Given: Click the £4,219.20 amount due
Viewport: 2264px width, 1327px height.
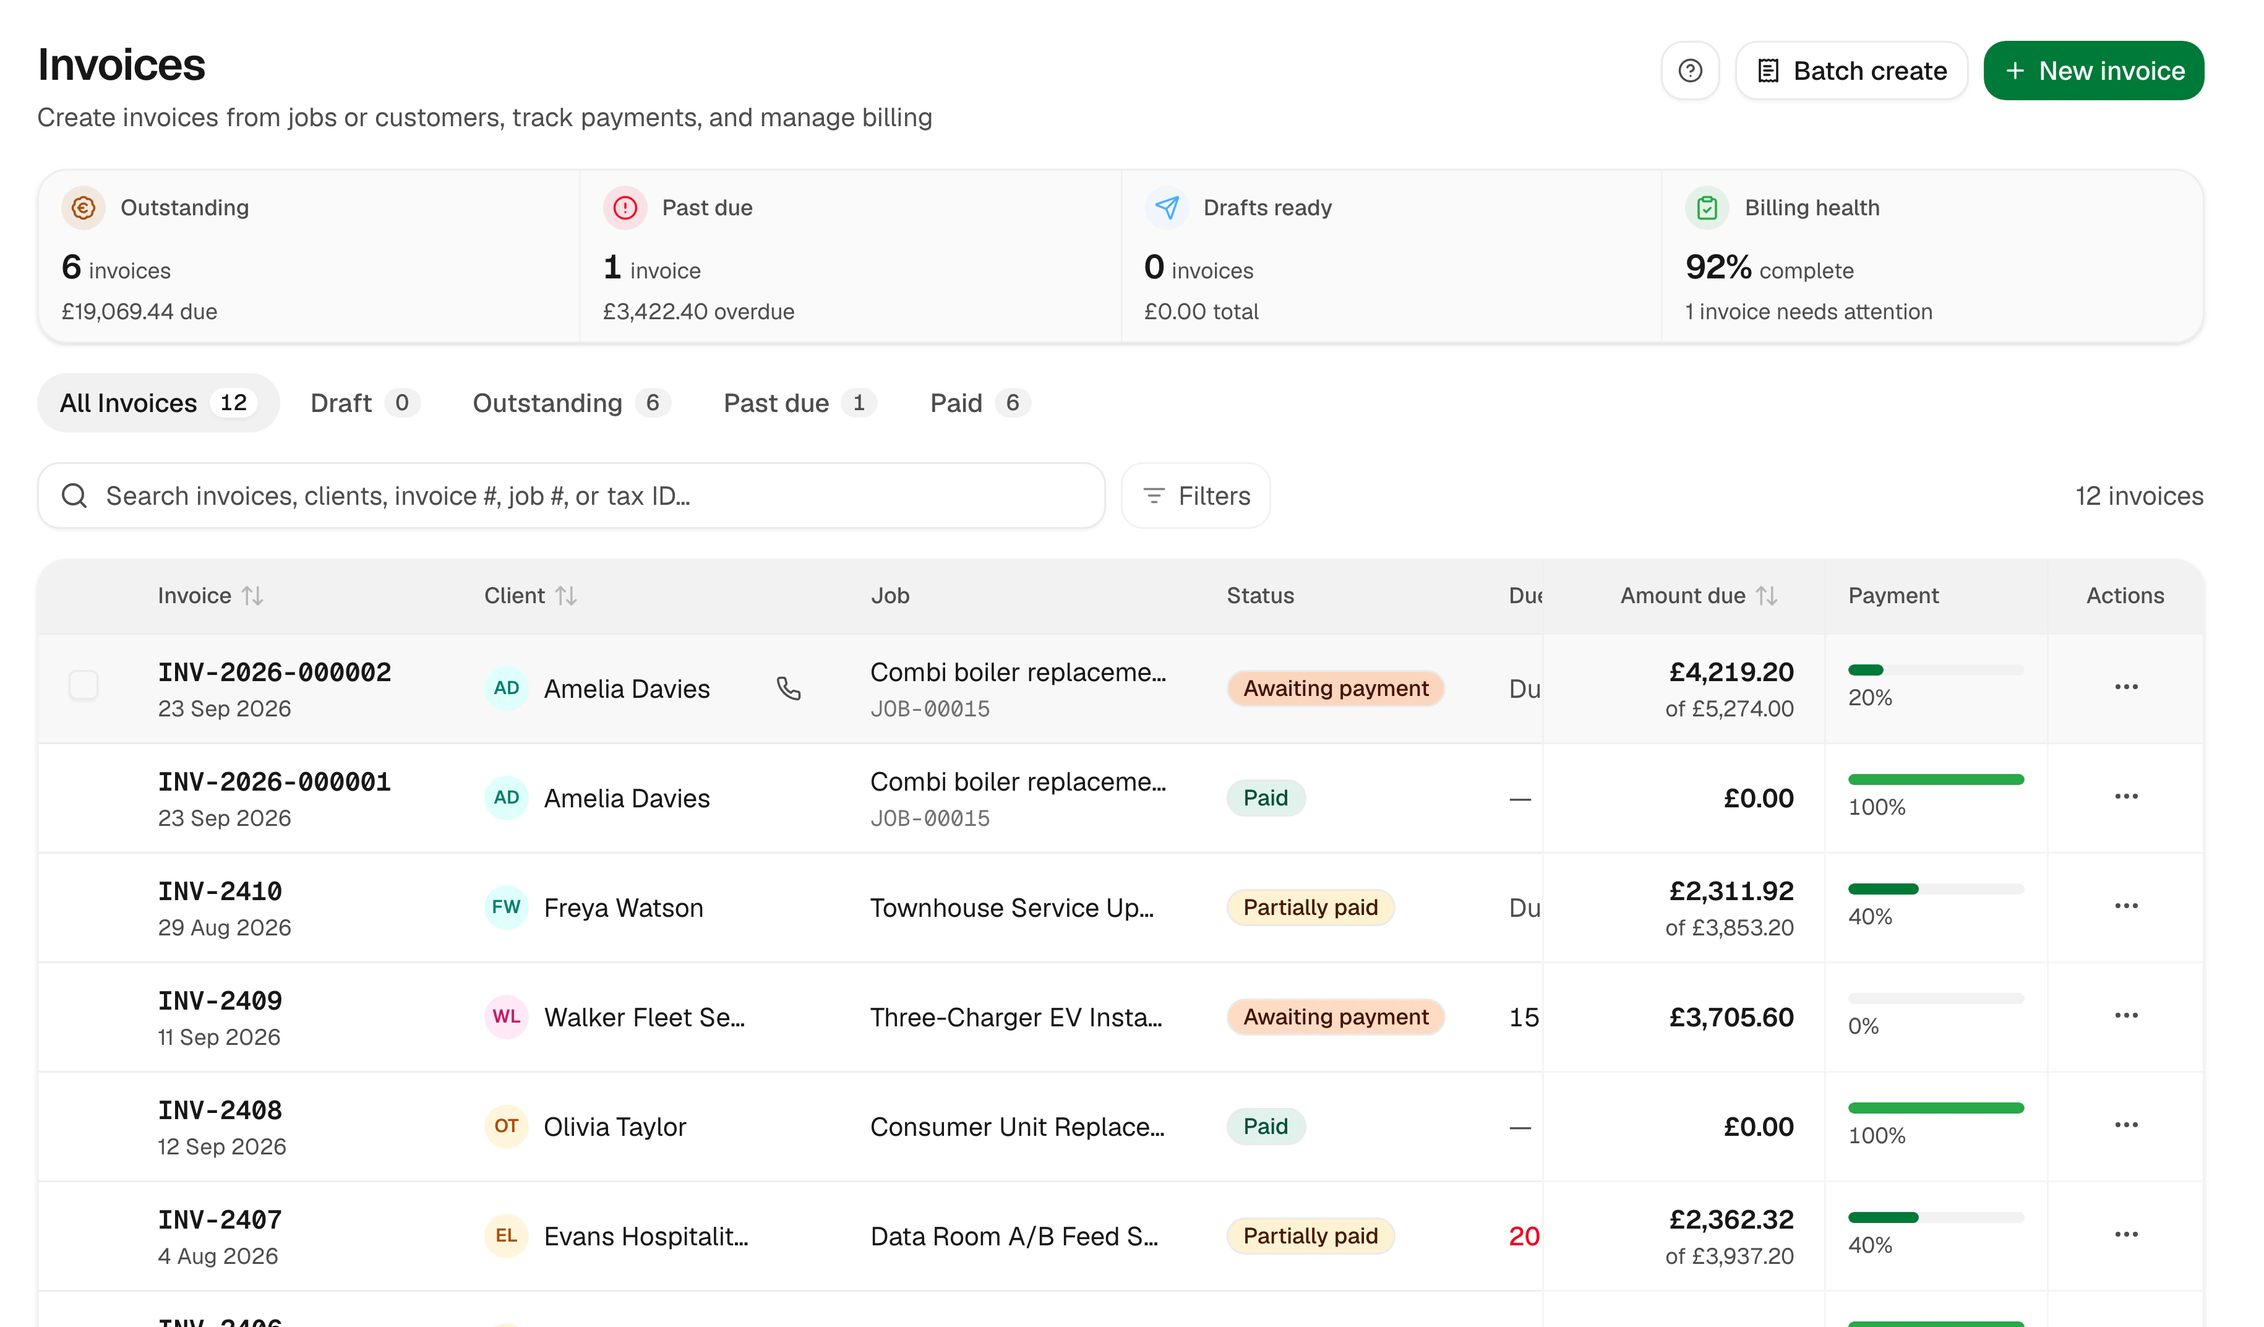Looking at the screenshot, I should click(1730, 673).
